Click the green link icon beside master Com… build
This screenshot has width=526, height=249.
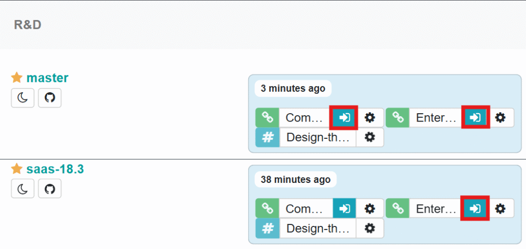(267, 118)
